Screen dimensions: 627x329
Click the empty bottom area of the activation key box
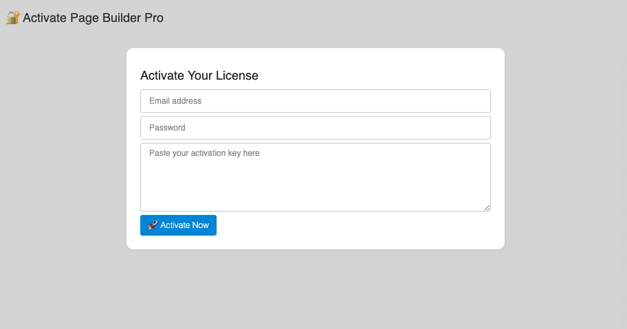[315, 199]
